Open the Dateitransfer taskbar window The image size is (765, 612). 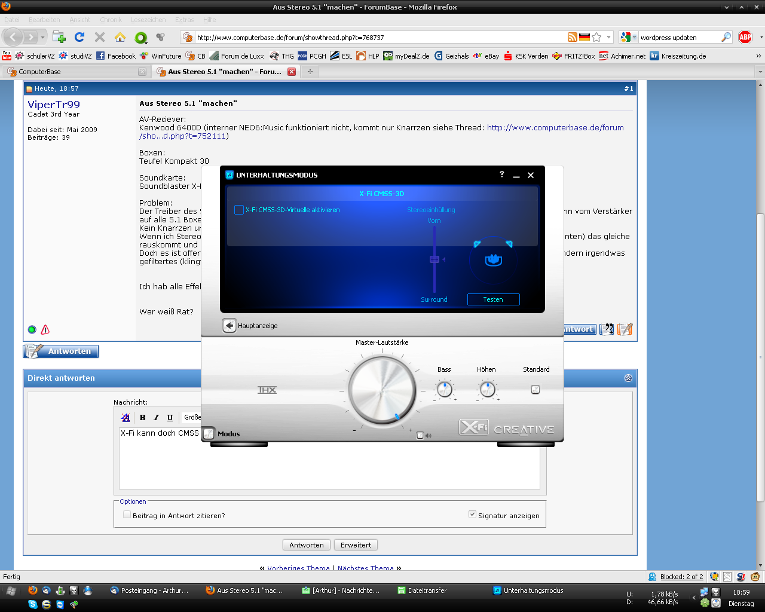423,590
